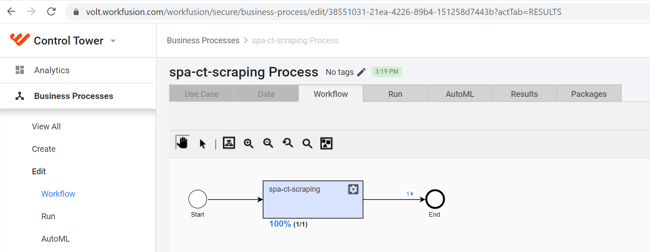The width and height of the screenshot is (650, 252).
Task: Edit tags with pencil icon
Action: pos(361,72)
